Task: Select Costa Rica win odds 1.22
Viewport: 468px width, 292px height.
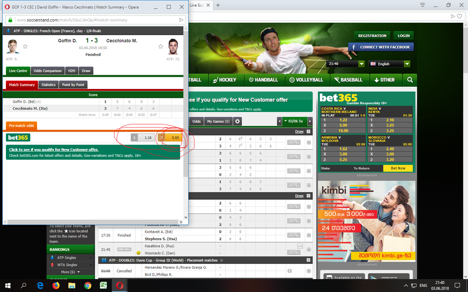Action: (x=343, y=120)
